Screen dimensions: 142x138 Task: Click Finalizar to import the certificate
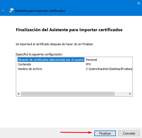(105, 133)
